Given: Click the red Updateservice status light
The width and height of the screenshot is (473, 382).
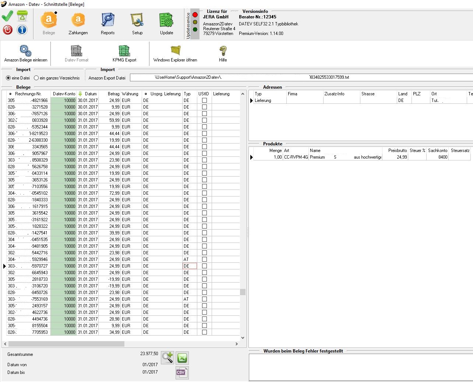Looking at the screenshot, I should pos(195,15).
